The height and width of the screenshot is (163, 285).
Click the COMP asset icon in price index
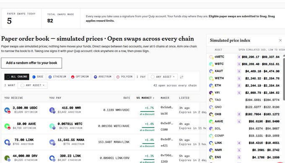[211, 136]
